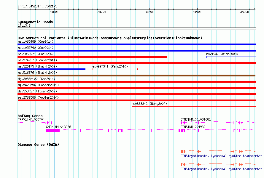Image resolution: width=264 pixels, height=178 pixels.
Task: Click the 3470k ruler position label
Action: point(102,12)
